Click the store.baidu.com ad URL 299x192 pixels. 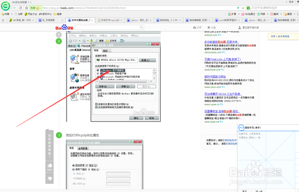pos(213,52)
